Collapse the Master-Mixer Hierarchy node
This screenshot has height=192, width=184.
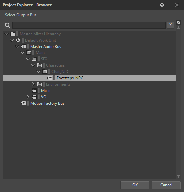coord(7,34)
